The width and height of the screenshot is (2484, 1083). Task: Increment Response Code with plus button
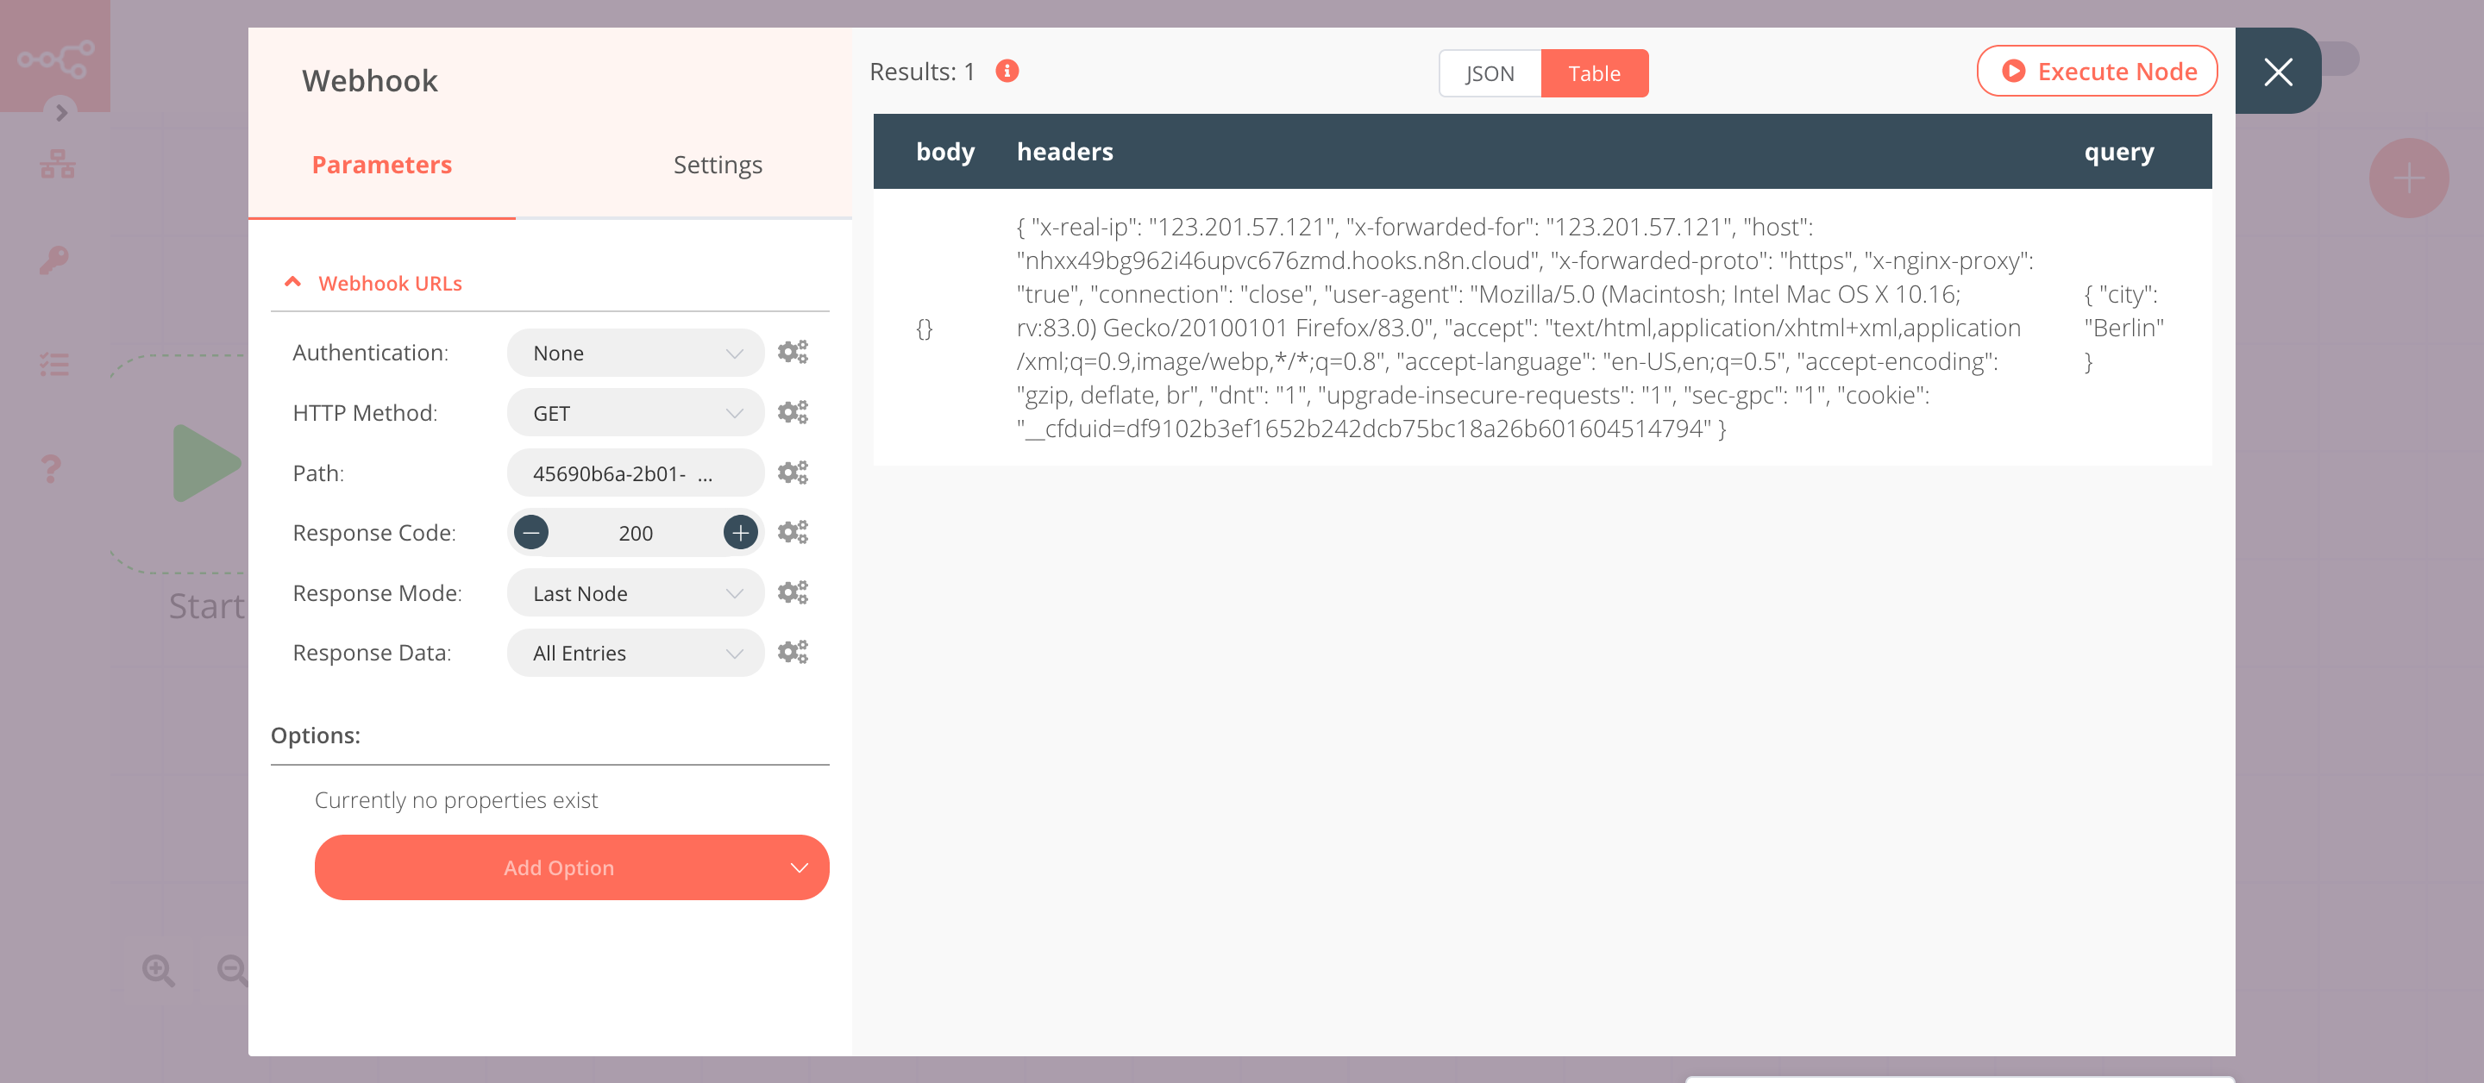(x=738, y=530)
